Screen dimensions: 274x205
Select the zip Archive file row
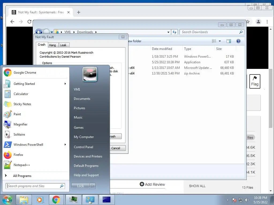(182, 73)
